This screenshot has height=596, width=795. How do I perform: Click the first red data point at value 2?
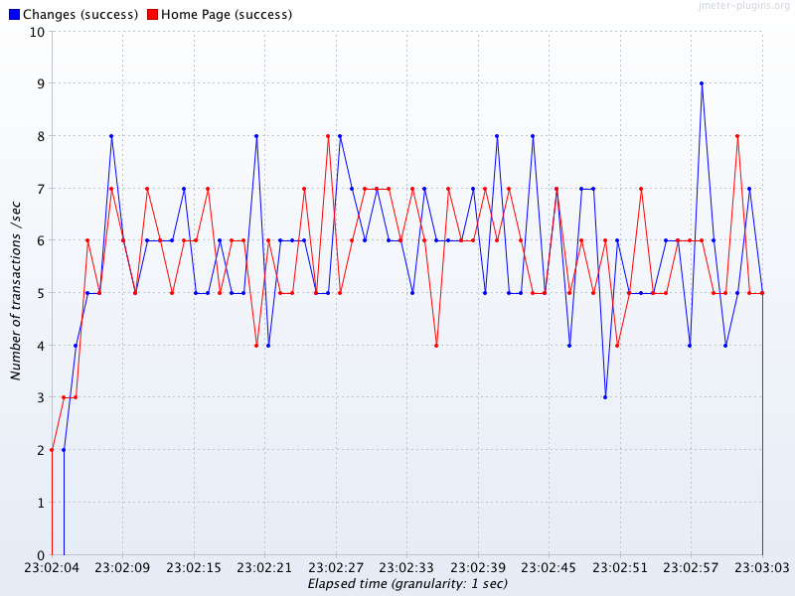(x=52, y=450)
